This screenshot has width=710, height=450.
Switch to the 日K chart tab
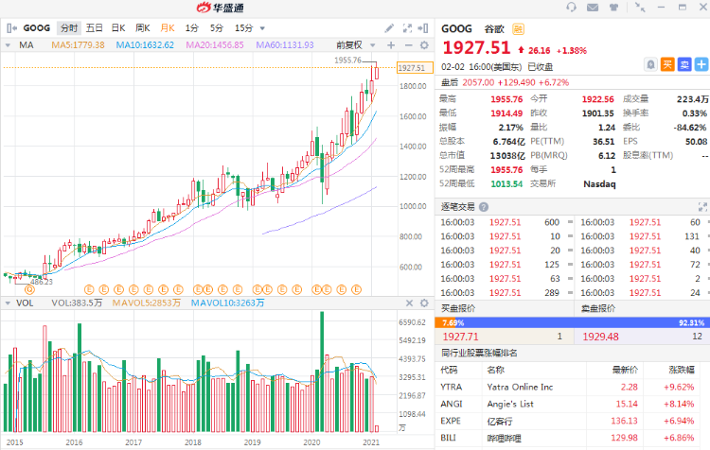tap(117, 28)
